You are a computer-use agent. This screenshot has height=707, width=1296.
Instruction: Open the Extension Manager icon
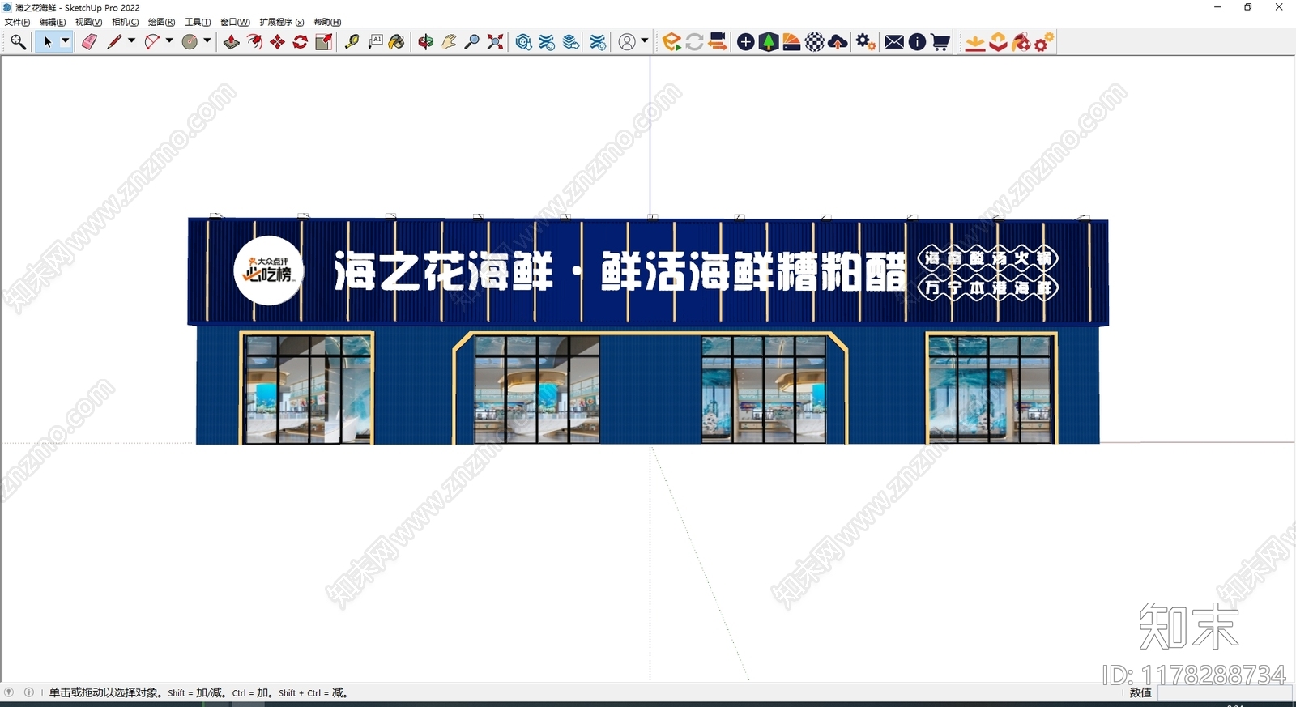click(x=598, y=42)
